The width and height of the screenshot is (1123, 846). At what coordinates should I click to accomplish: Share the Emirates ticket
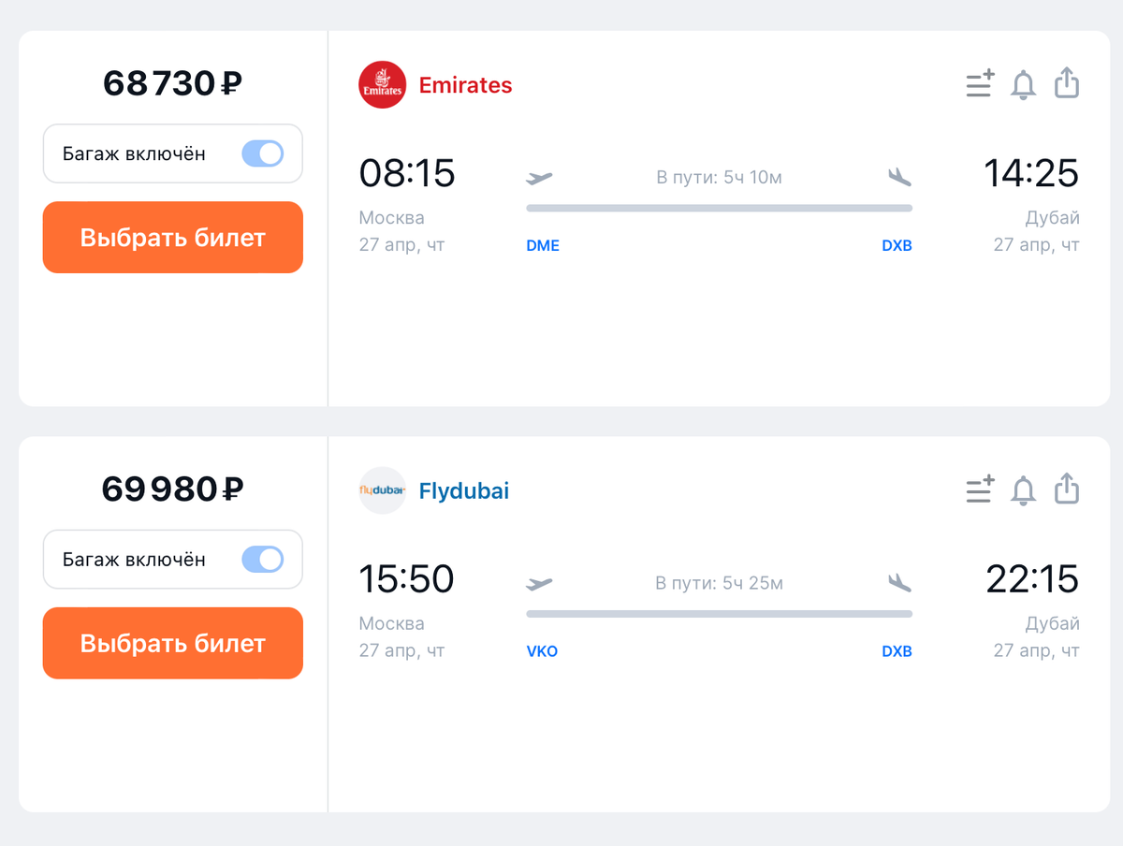click(1067, 83)
